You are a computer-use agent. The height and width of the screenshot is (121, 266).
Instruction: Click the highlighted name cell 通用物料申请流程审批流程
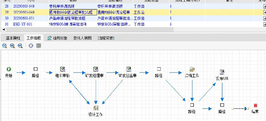click(73, 12)
